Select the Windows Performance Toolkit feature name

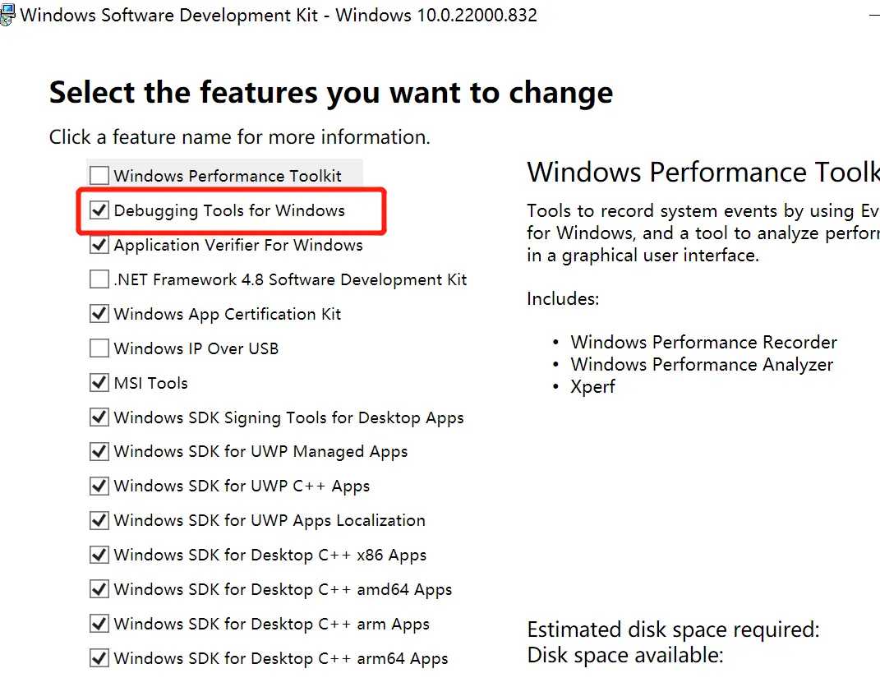tap(228, 176)
